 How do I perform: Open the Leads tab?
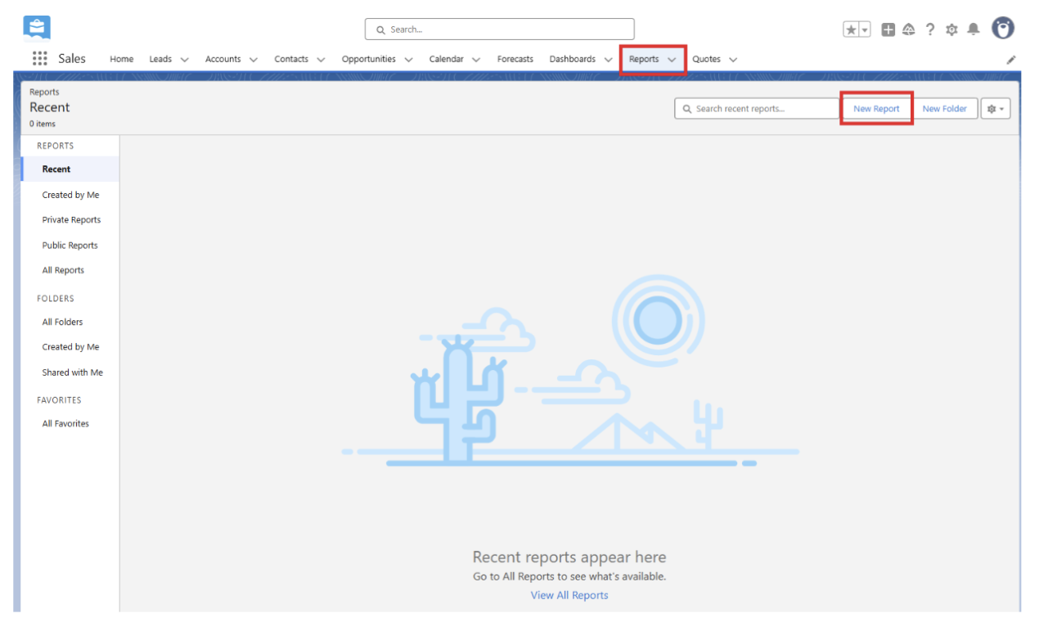tap(160, 59)
